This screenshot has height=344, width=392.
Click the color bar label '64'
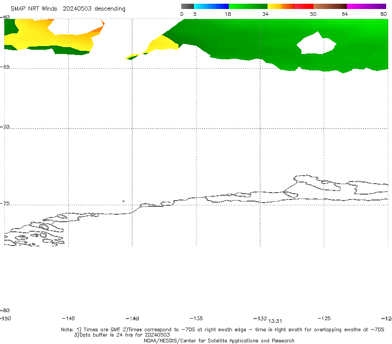[x=345, y=14]
